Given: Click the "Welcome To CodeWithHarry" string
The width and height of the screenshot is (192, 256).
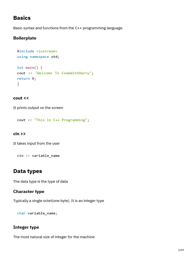Looking at the screenshot, I should click(x=63, y=73).
